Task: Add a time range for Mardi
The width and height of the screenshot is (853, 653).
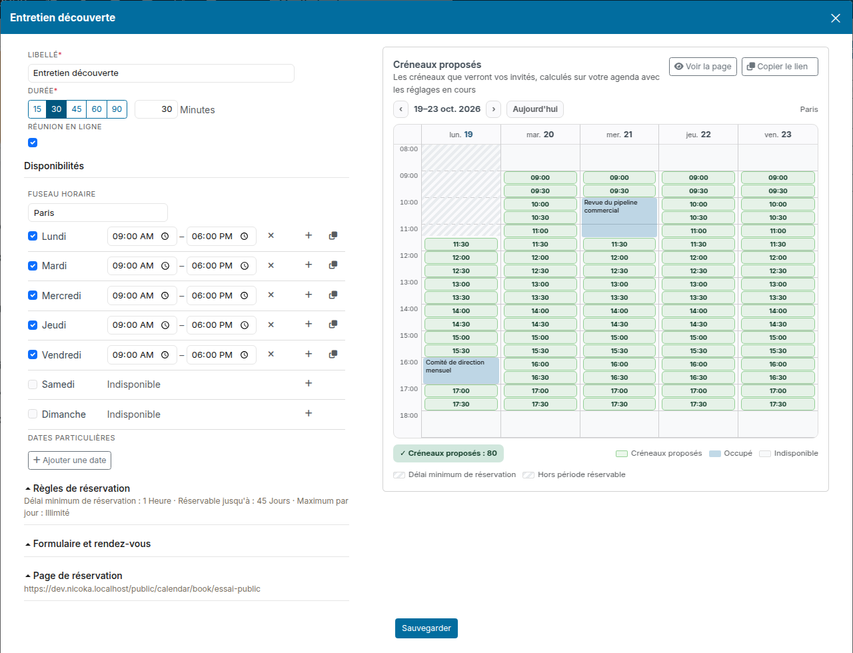Action: pyautogui.click(x=309, y=265)
